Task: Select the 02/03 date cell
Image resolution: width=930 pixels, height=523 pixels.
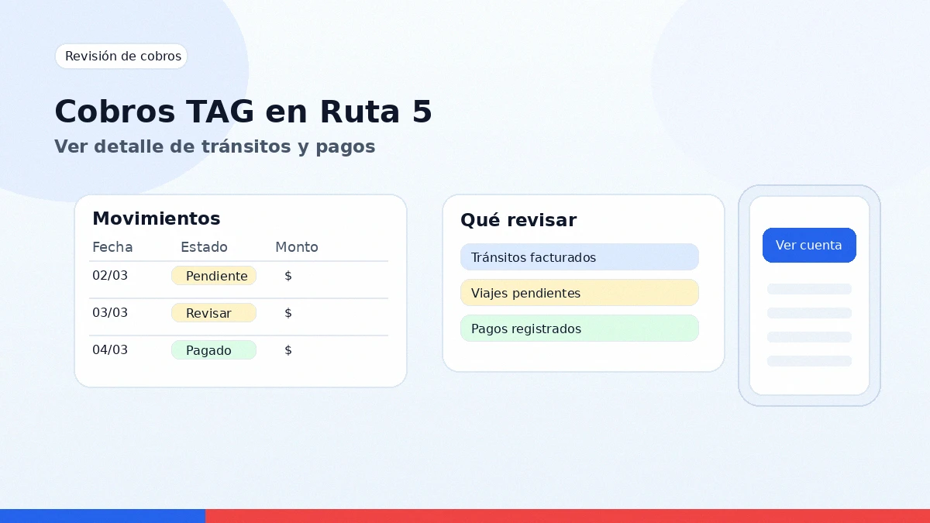Action: pyautogui.click(x=110, y=276)
